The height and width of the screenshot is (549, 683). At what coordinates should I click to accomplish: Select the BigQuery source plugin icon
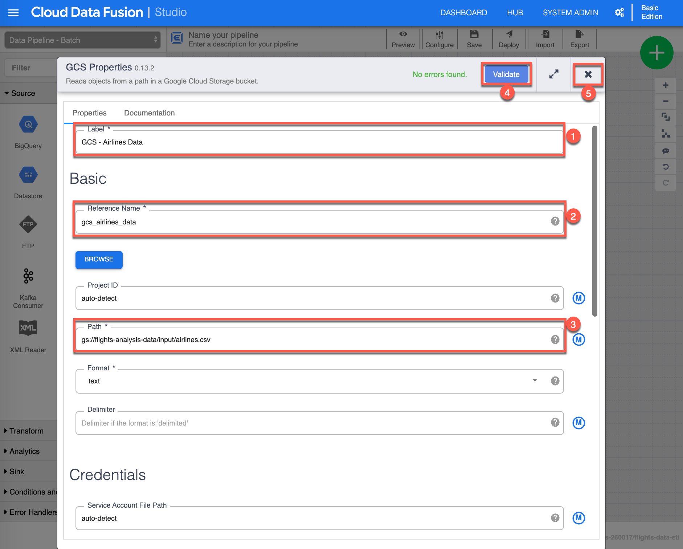pyautogui.click(x=28, y=125)
